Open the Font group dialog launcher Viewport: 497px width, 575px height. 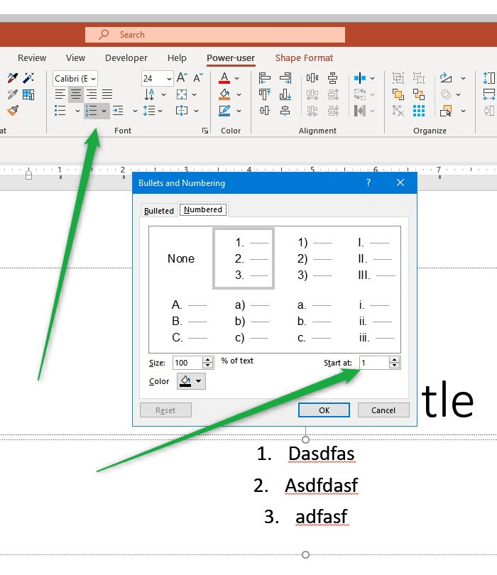click(205, 131)
